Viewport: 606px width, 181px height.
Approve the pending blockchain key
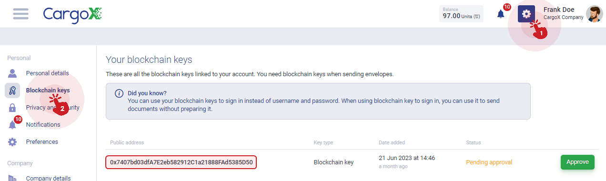click(x=577, y=162)
